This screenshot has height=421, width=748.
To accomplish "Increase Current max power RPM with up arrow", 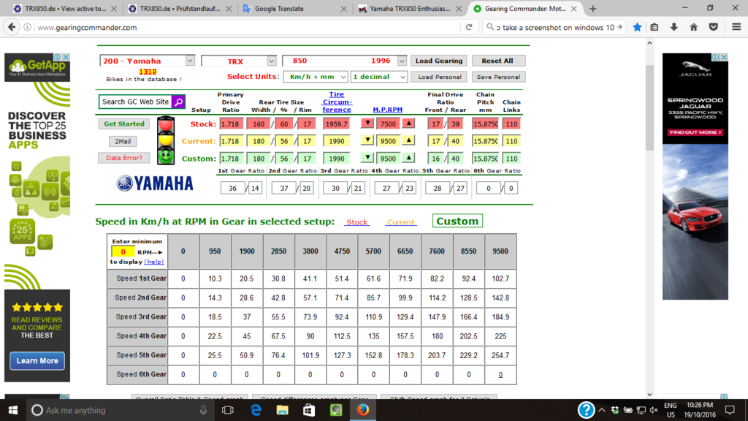I will pos(408,140).
